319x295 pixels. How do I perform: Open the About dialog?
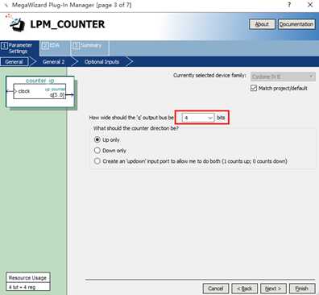[x=262, y=24]
